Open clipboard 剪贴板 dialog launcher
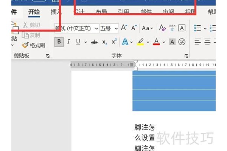The image size is (227, 151). tap(48, 56)
